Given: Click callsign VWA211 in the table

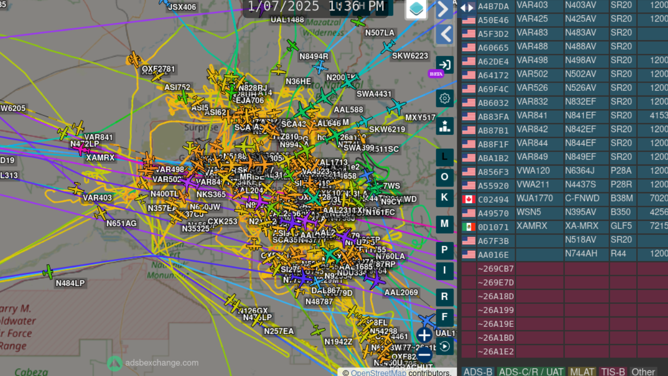Looking at the screenshot, I should pos(532,184).
